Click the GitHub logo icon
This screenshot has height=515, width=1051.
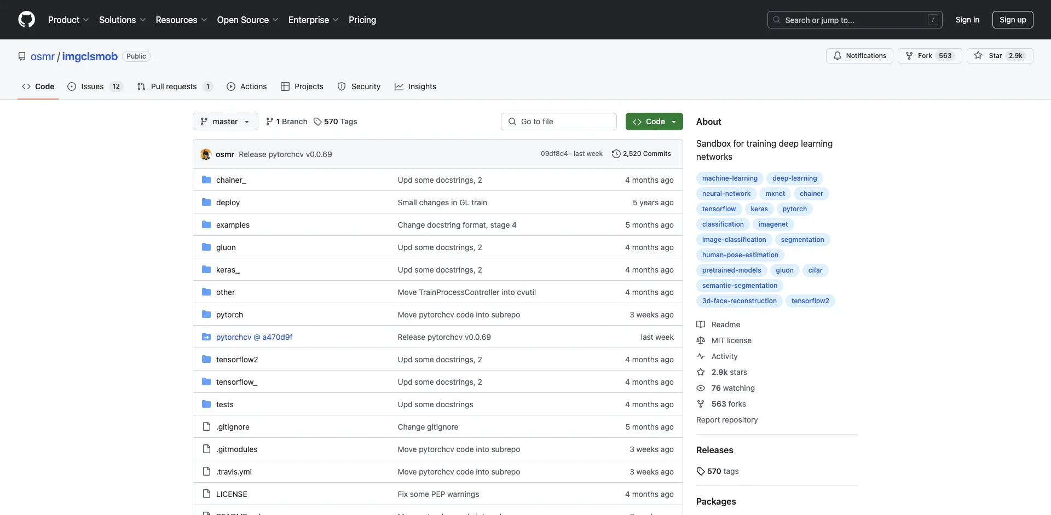click(26, 20)
